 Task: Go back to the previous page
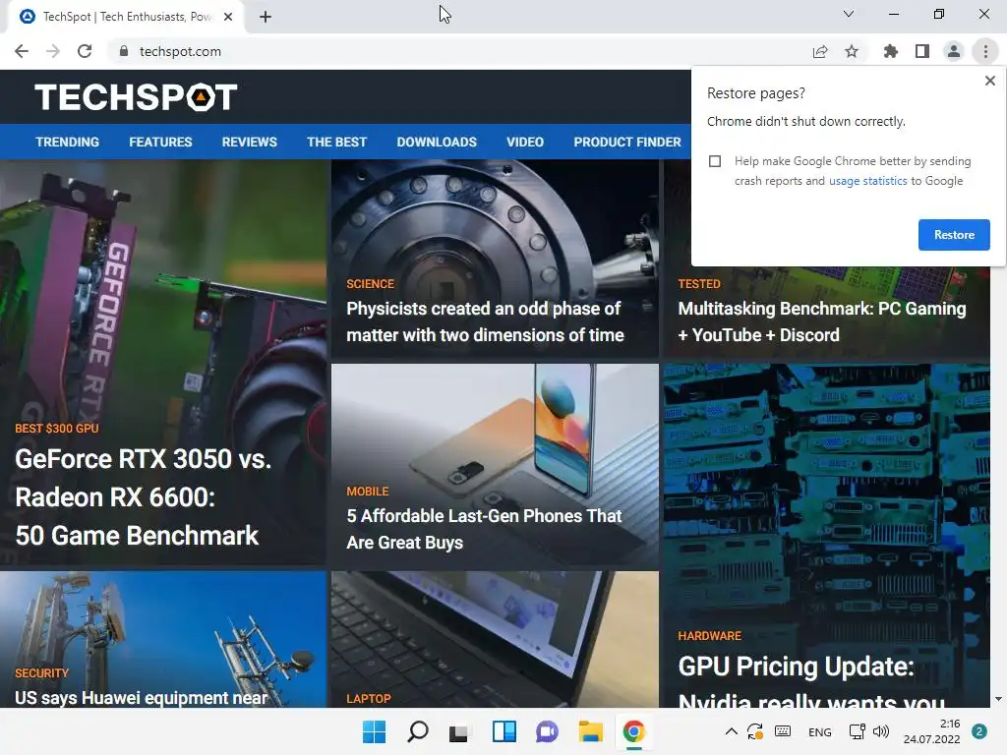pos(22,51)
